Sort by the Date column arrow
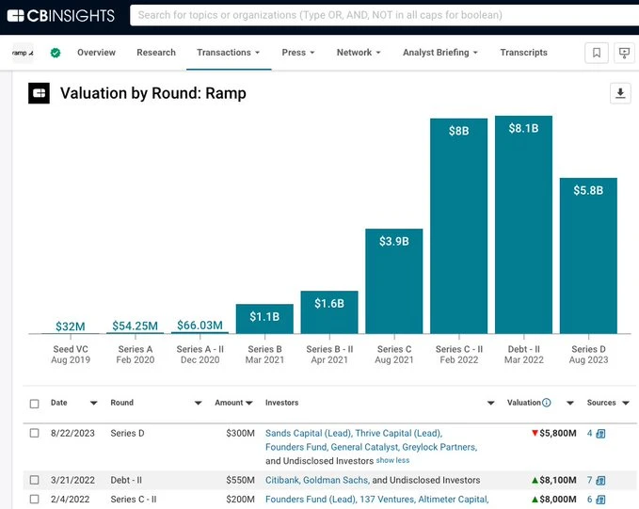This screenshot has width=639, height=509. pos(94,403)
